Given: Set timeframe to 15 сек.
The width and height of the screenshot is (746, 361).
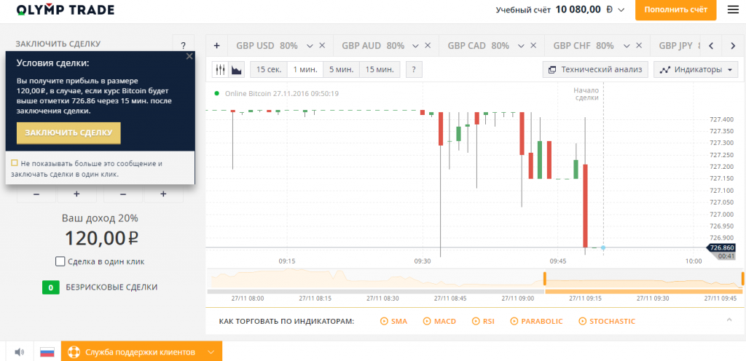Looking at the screenshot, I should (x=269, y=70).
